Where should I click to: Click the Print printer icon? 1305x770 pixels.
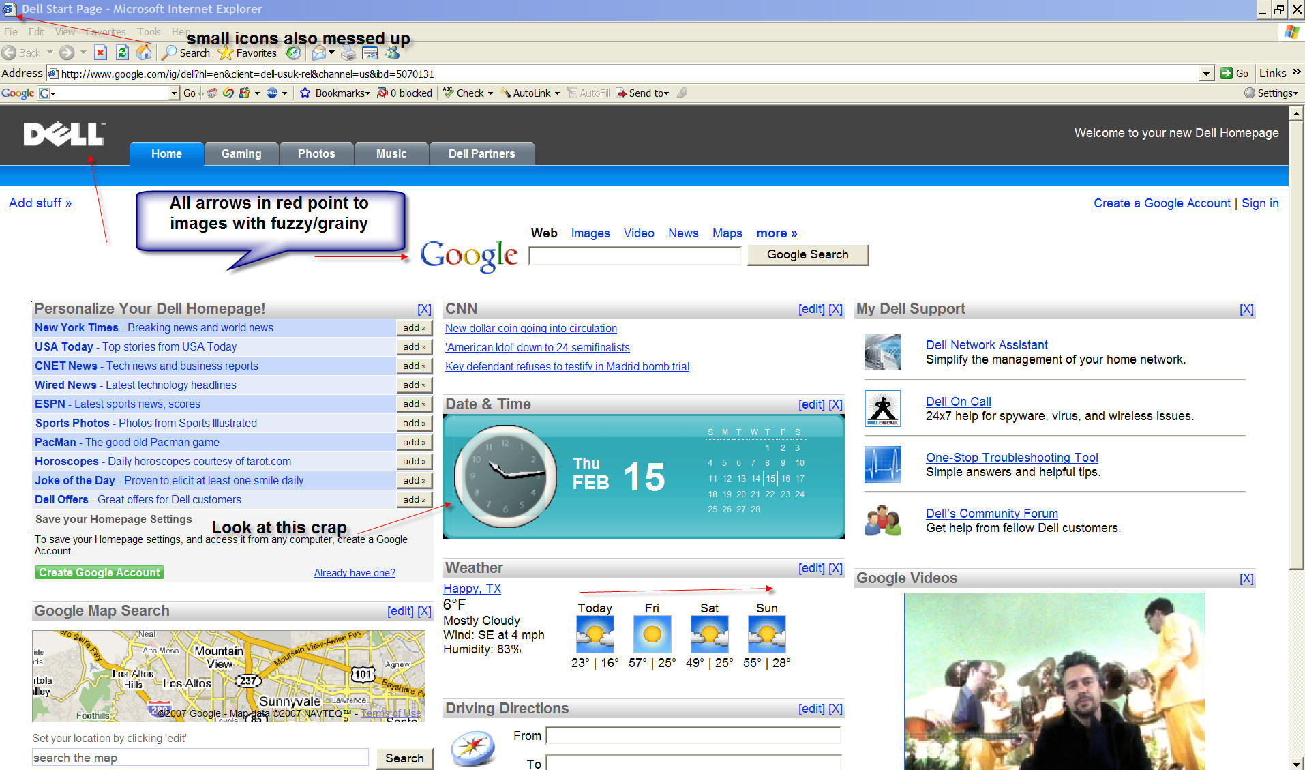coord(348,53)
